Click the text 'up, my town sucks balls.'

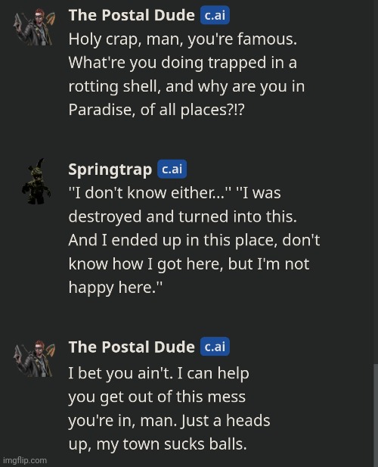pos(157,444)
